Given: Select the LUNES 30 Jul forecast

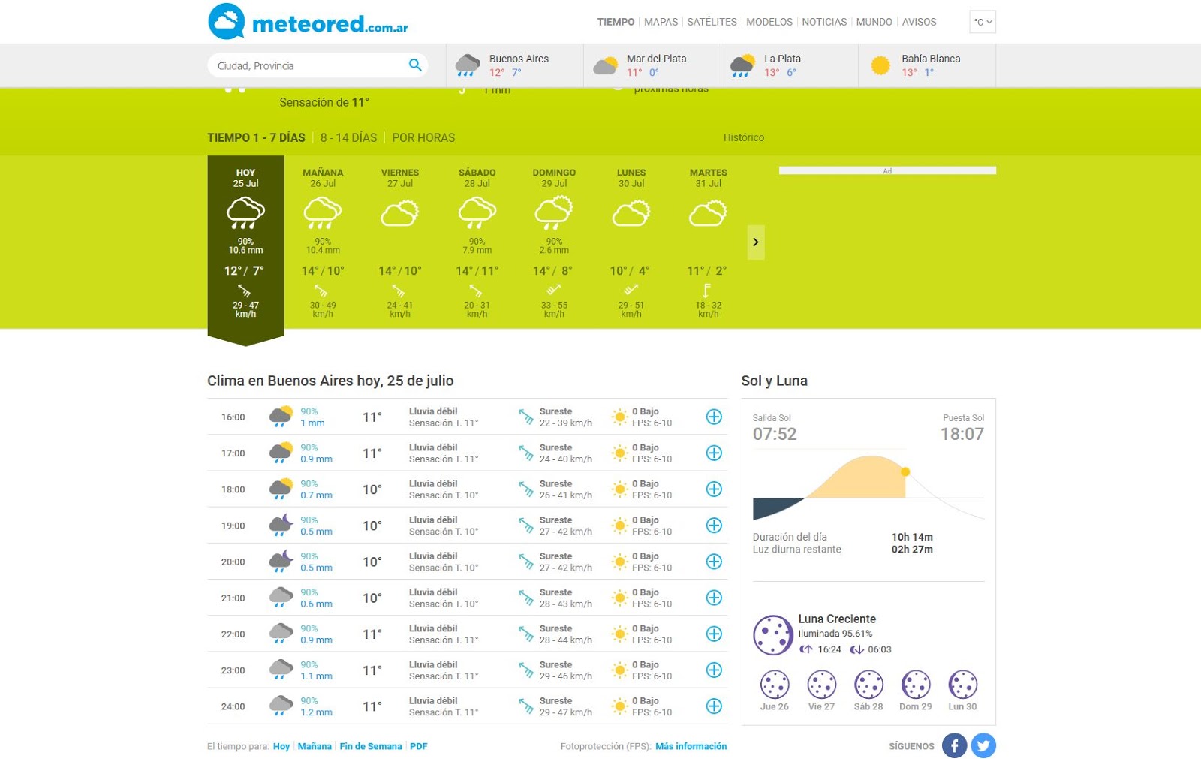Looking at the screenshot, I should [631, 242].
